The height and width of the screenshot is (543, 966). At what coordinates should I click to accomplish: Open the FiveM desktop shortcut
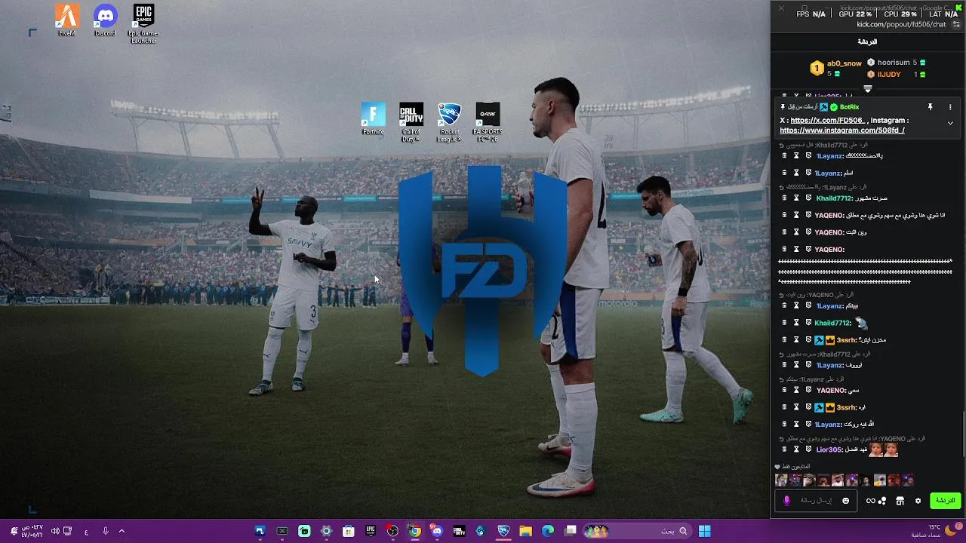click(x=67, y=20)
